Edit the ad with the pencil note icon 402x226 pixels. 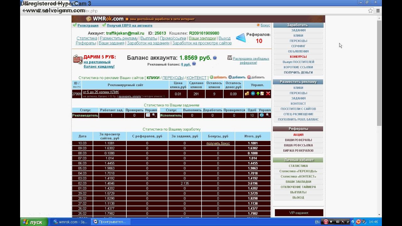pos(262,94)
